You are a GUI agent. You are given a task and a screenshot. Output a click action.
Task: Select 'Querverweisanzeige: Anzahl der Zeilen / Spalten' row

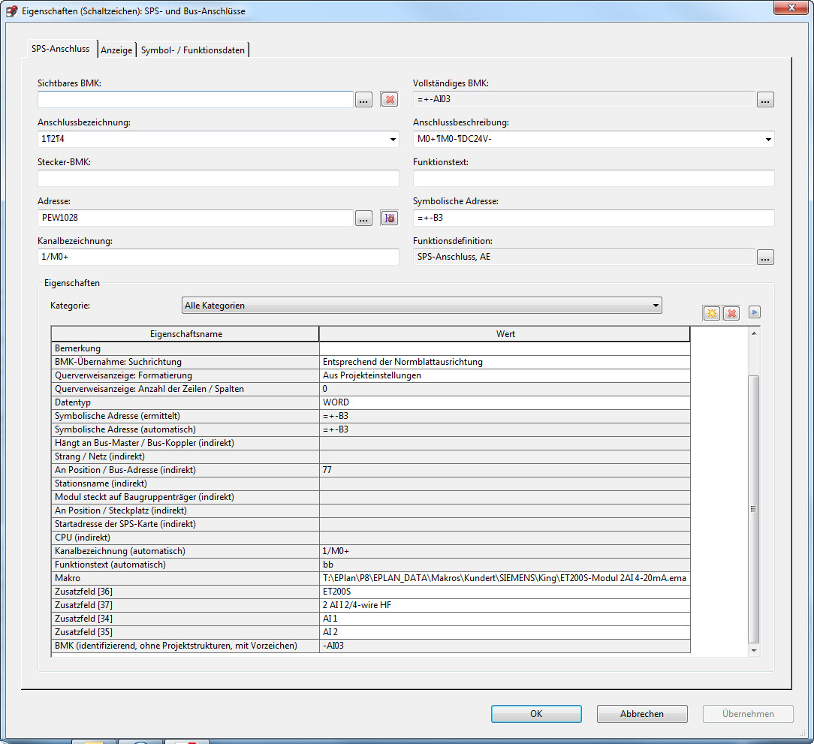point(371,389)
